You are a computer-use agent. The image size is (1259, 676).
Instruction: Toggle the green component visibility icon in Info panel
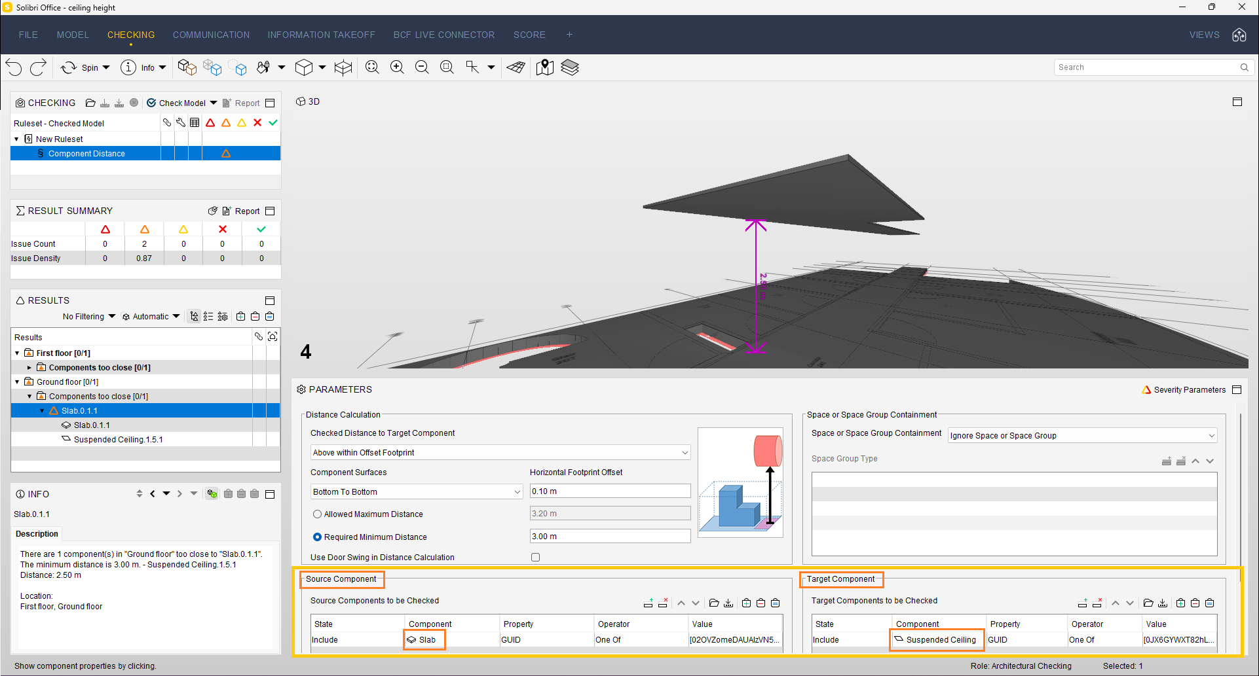coord(212,494)
